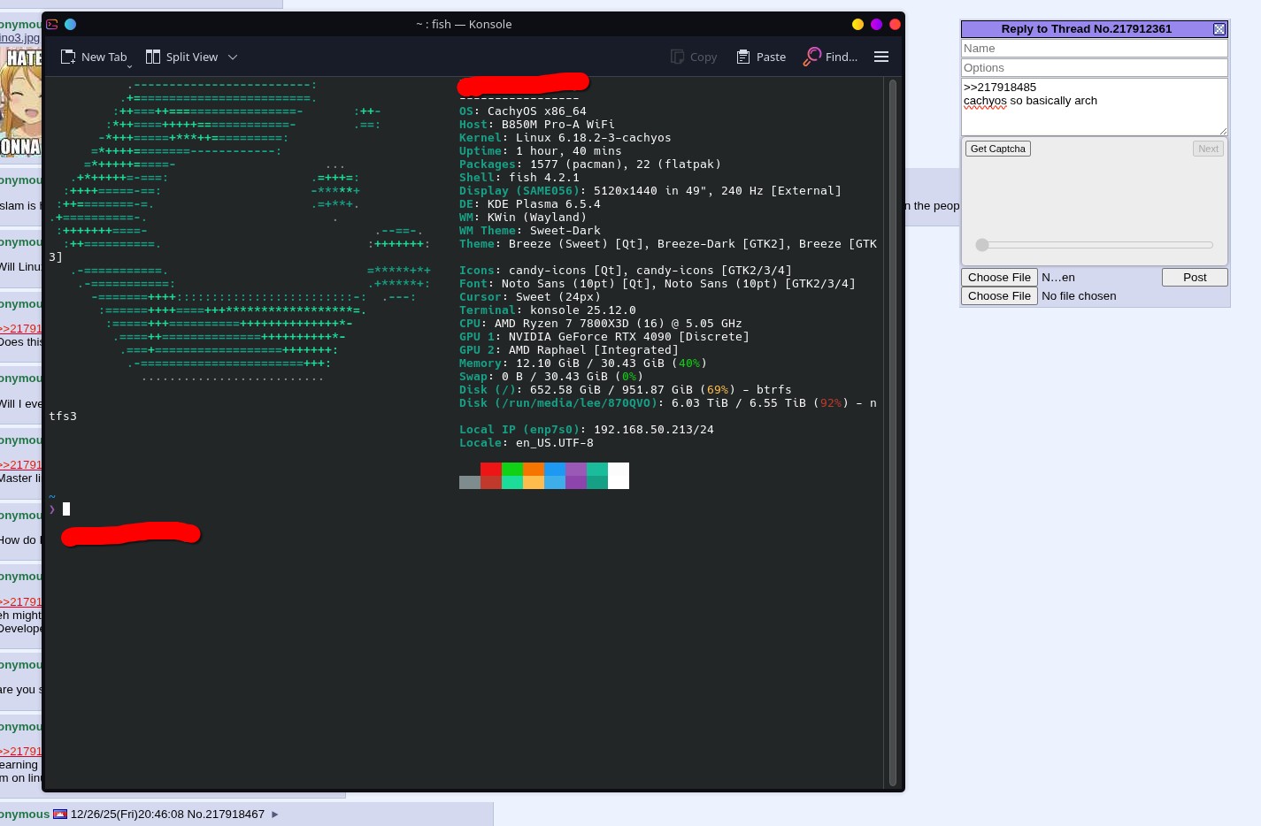This screenshot has height=826, width=1261.
Task: Click the captcha slider handle
Action: pyautogui.click(x=981, y=245)
